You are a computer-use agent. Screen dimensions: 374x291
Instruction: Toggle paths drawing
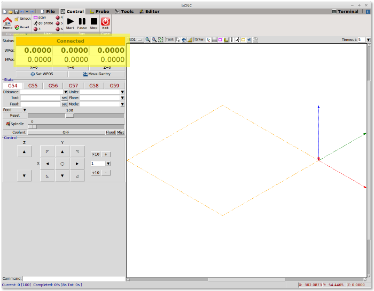(x=231, y=40)
